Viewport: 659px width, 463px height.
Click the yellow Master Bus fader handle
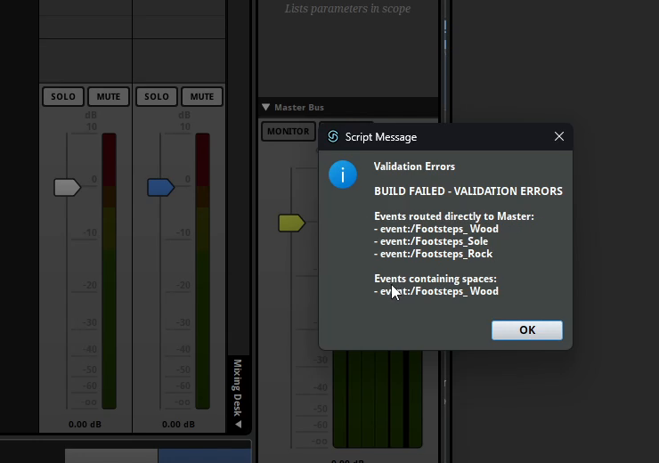(x=292, y=223)
